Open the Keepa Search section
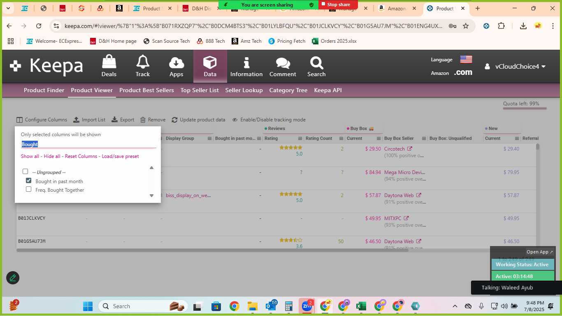The width and height of the screenshot is (562, 316). (316, 66)
